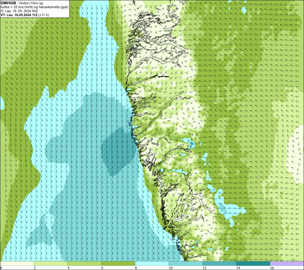This screenshot has width=304, height=270.
Task: Click the 0–2 m/s pale yellow legend swatch
Action: click(17, 263)
